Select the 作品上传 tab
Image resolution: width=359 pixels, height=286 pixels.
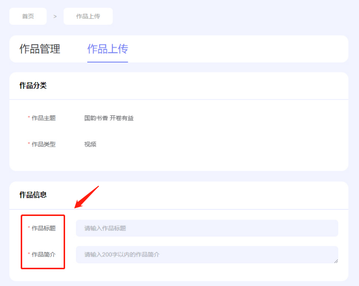(x=108, y=49)
